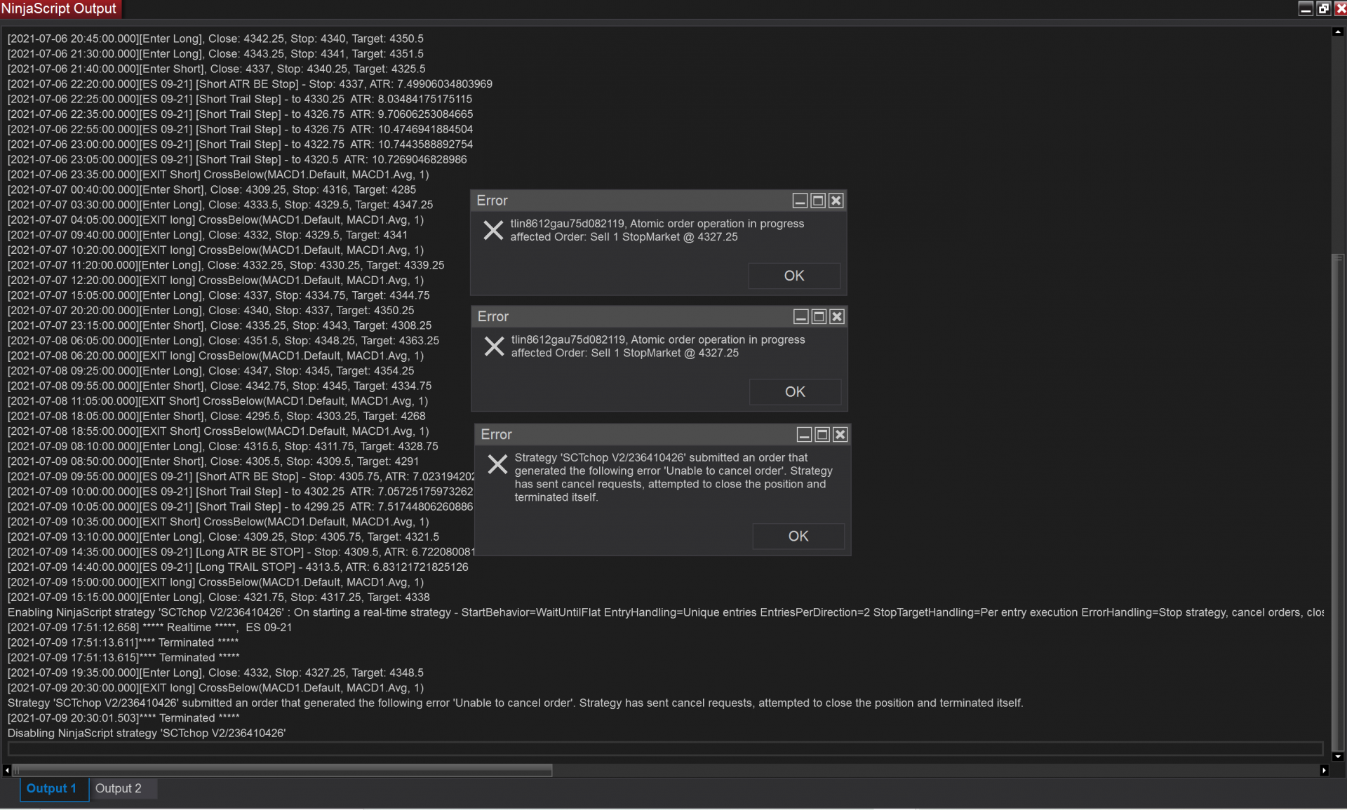Minimize the NinjaScript Output window
Viewport: 1347px width, 810px height.
[1306, 8]
